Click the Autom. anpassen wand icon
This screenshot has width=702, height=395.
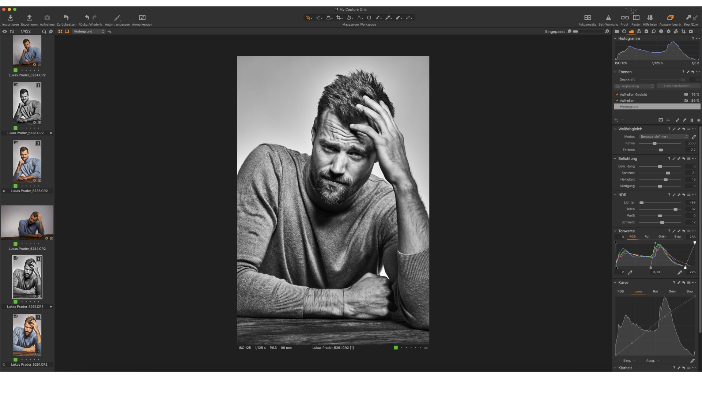pyautogui.click(x=117, y=18)
